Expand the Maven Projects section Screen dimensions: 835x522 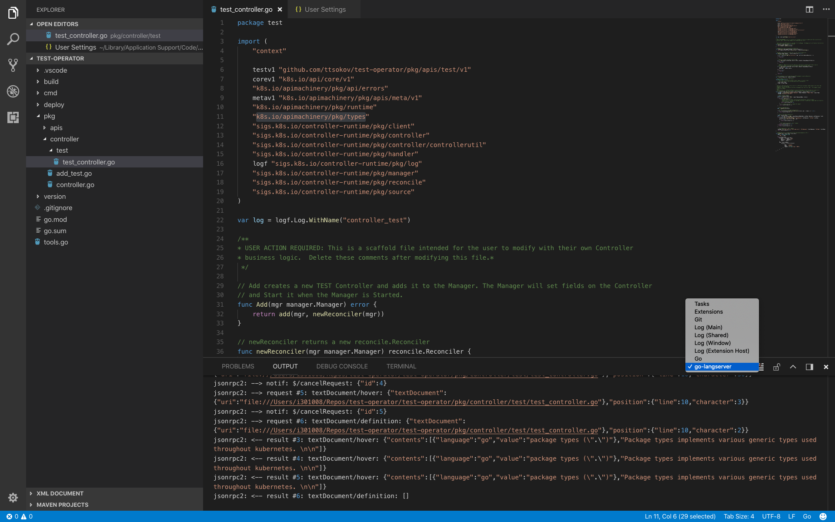62,505
